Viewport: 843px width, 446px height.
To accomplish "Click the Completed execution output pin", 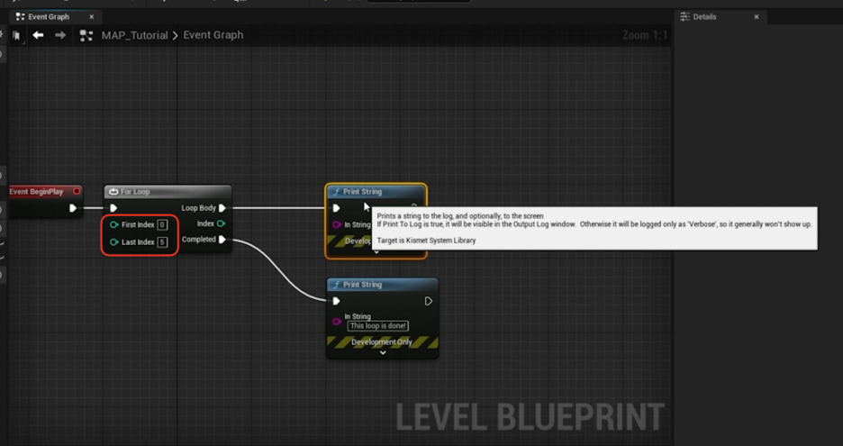I will (x=222, y=240).
